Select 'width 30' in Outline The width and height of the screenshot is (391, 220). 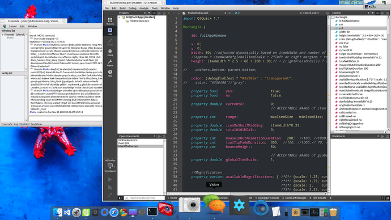pos(344,32)
